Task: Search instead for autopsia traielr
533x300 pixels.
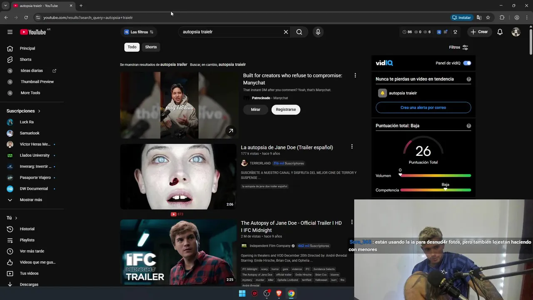Action: pos(232,65)
